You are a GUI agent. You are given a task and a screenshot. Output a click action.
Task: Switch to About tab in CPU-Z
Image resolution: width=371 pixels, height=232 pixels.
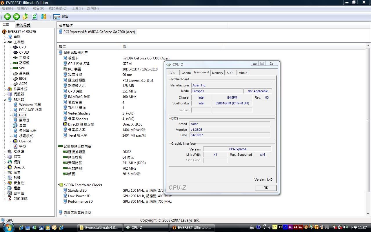tap(243, 73)
